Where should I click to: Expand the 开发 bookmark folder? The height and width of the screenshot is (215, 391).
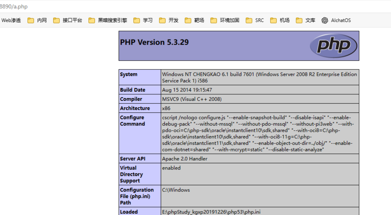[x=169, y=20]
